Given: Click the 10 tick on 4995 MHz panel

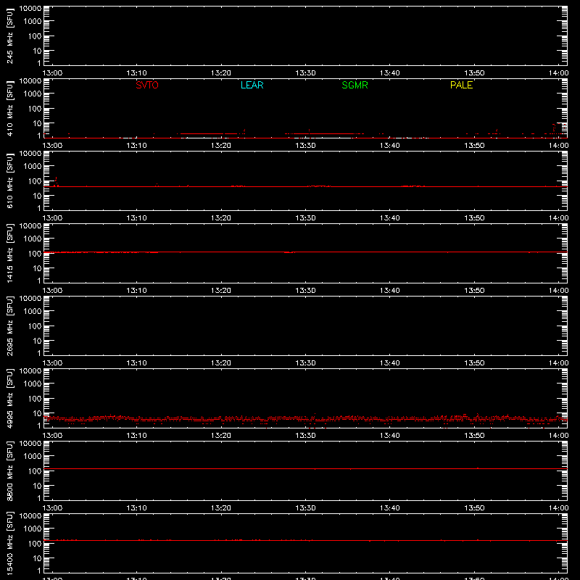Looking at the screenshot, I should pos(37,413).
